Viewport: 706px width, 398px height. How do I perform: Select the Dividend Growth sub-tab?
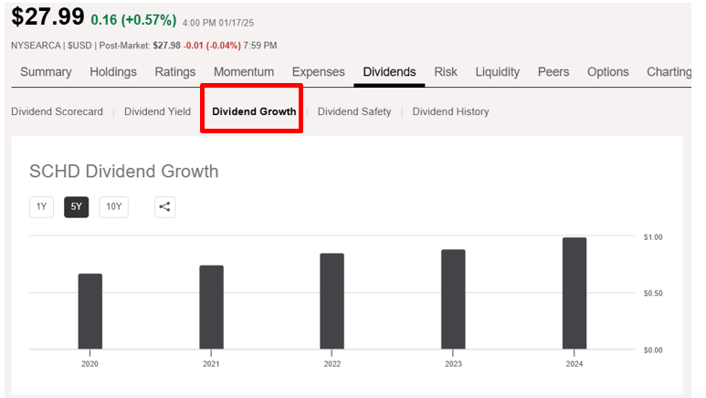254,111
